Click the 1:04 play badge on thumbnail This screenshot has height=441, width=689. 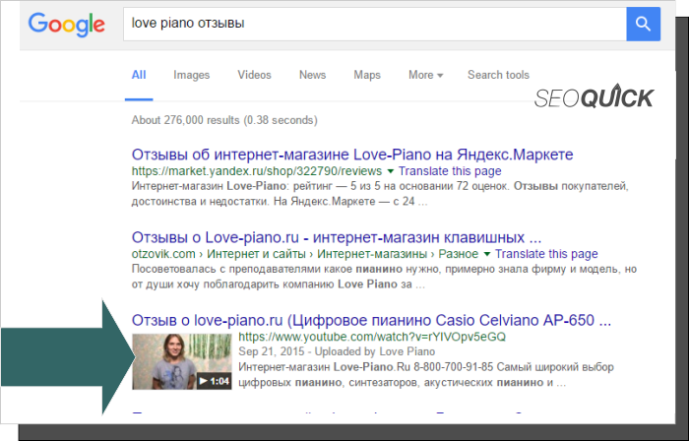pyautogui.click(x=214, y=381)
